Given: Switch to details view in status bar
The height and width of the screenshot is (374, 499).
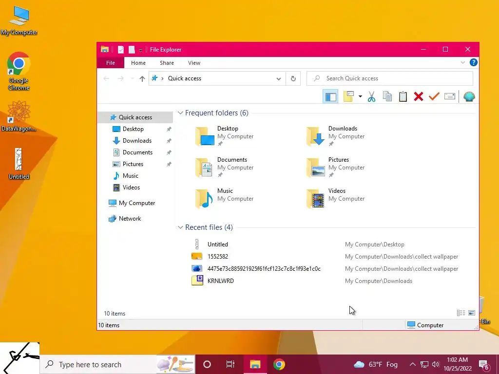Looking at the screenshot, I should [x=461, y=313].
